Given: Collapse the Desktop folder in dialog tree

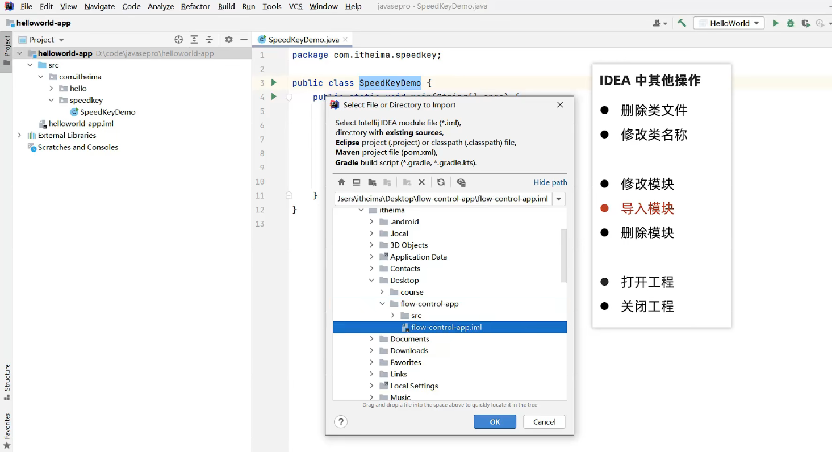Looking at the screenshot, I should [x=372, y=281].
